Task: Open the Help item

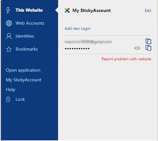Action: (11, 89)
